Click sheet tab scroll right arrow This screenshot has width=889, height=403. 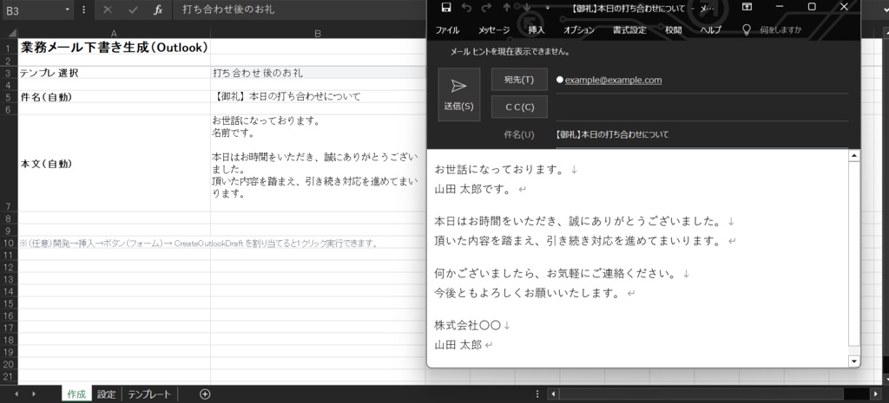pos(34,394)
